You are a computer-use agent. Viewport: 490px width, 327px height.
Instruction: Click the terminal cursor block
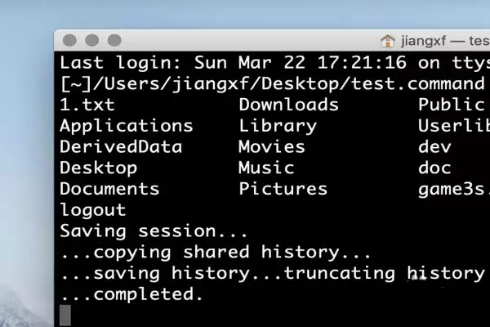[x=65, y=315]
